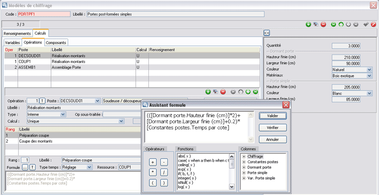Open the Variables sub-tab
This screenshot has height=195, width=379.
tap(13, 42)
